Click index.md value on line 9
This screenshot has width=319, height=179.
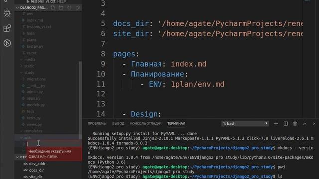click(189, 64)
